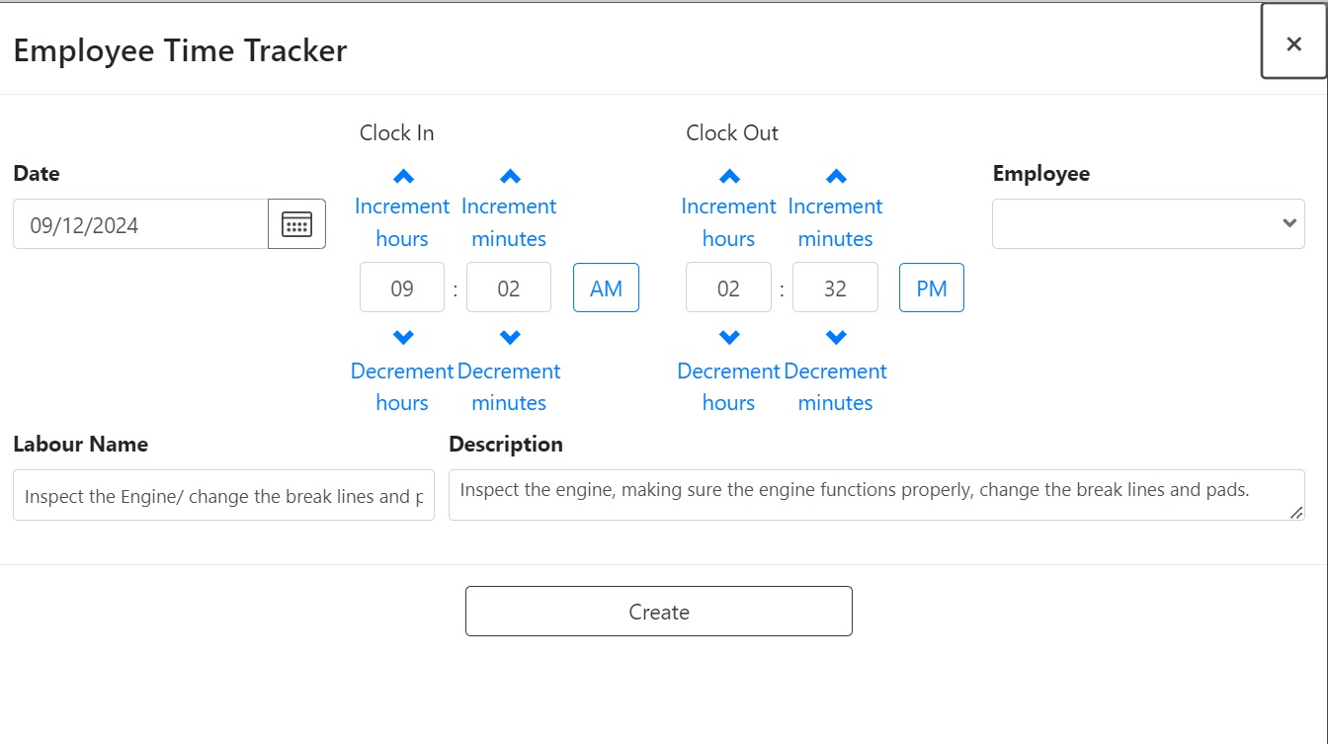Click the Decrement minutes link under Clock Out
1328x744 pixels.
click(835, 386)
